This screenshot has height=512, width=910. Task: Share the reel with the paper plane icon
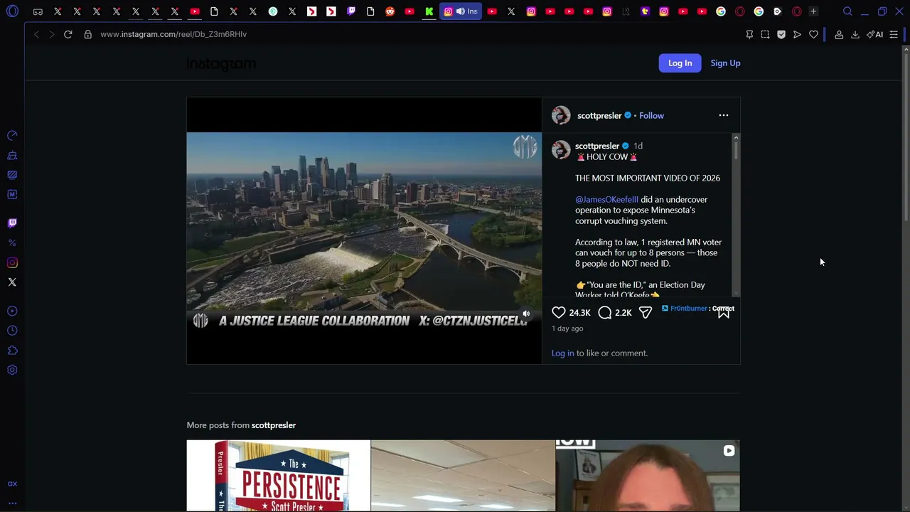(646, 312)
